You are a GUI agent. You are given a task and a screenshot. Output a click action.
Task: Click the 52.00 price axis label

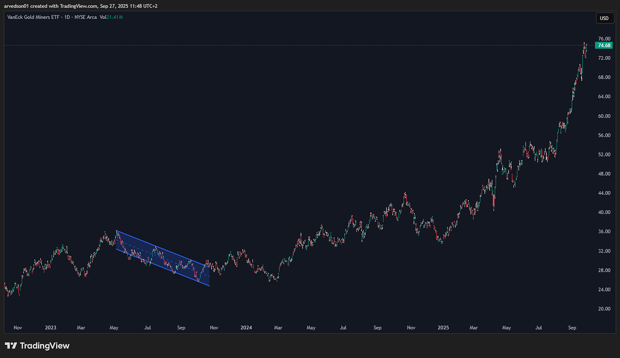(x=604, y=155)
